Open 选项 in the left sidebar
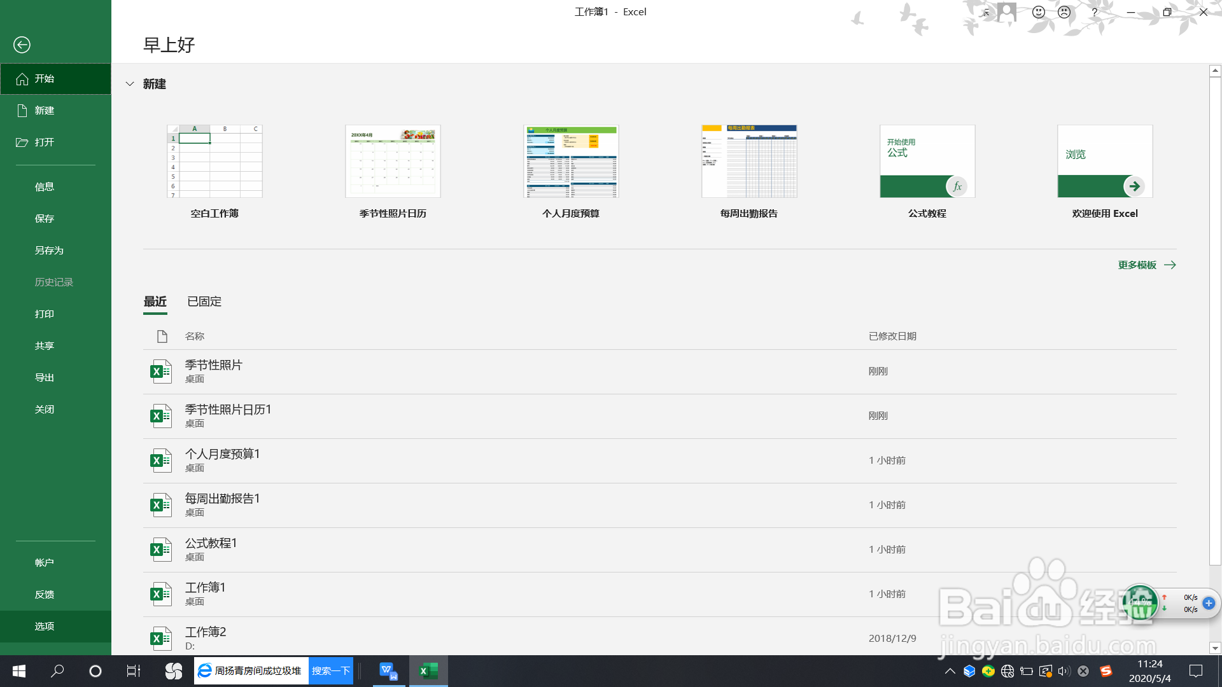The image size is (1222, 687). pyautogui.click(x=45, y=626)
